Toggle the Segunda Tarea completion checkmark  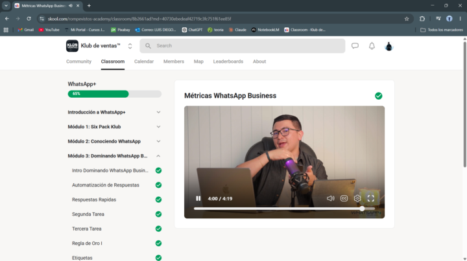coord(158,214)
